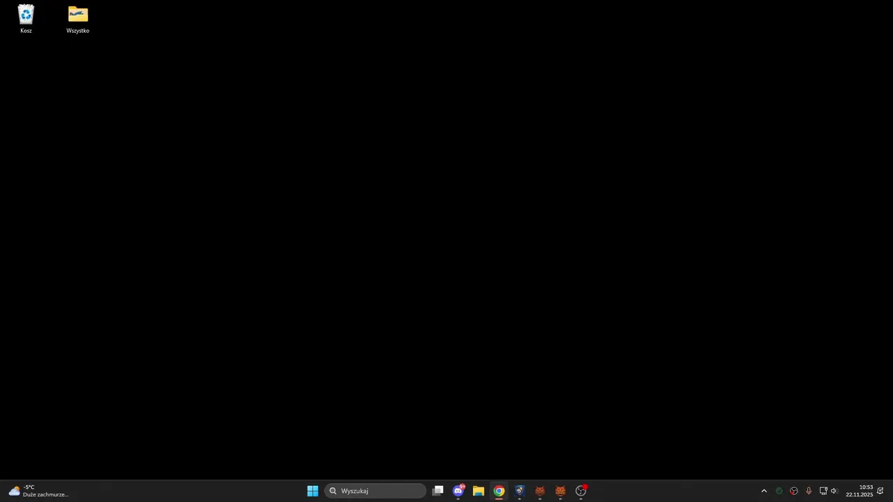Screen dimensions: 893x502
Task: Open Discord from the taskbar
Action: pyautogui.click(x=458, y=491)
